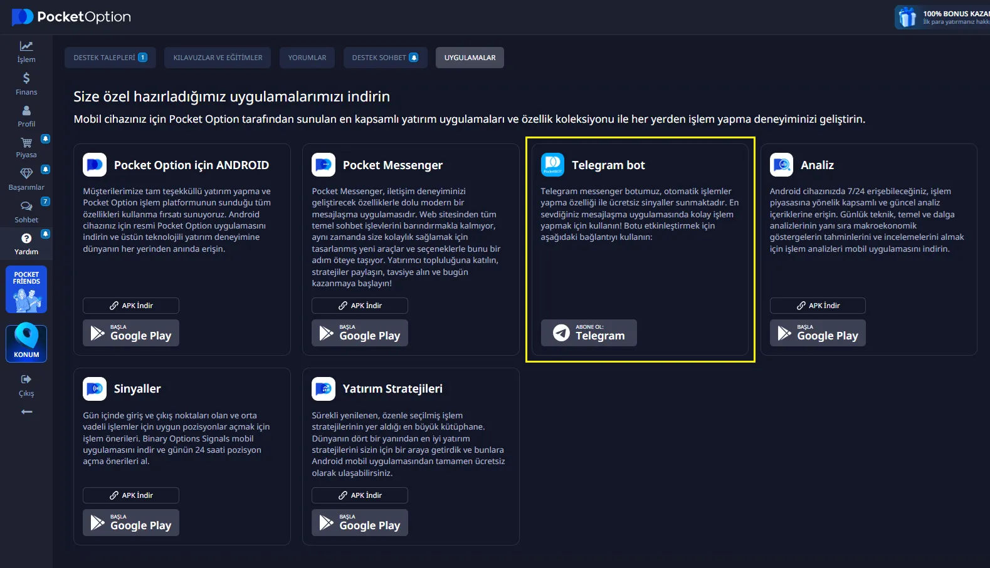
Task: Collapse sidebar with left arrow
Action: [x=26, y=411]
